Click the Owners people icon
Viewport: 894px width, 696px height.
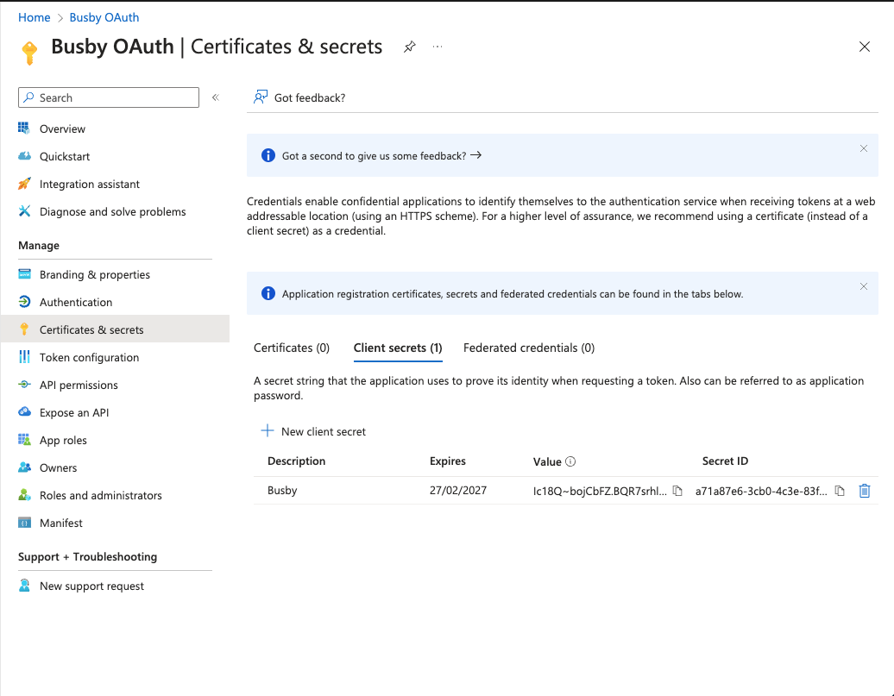[24, 467]
